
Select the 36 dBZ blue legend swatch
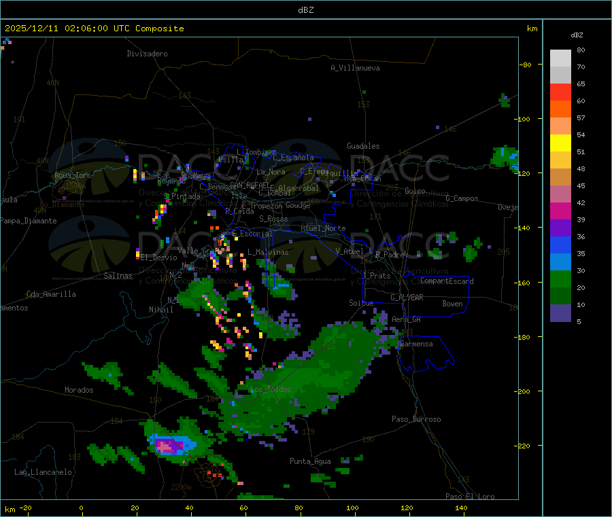click(x=560, y=245)
